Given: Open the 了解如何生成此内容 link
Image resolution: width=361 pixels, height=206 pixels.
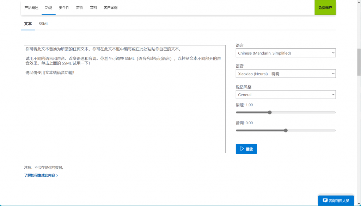Looking at the screenshot, I should (x=41, y=175).
